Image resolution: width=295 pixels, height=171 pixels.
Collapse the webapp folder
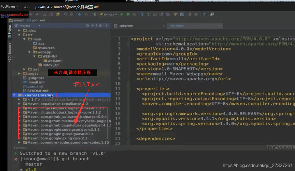[x=29, y=52]
